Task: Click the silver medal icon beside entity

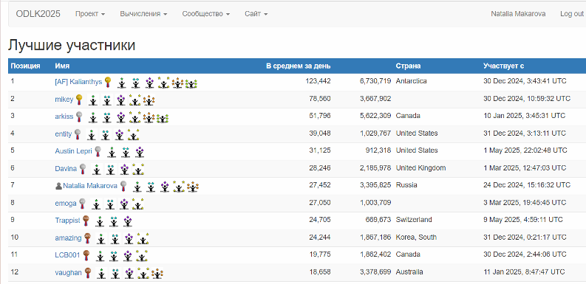Action: tap(78, 134)
